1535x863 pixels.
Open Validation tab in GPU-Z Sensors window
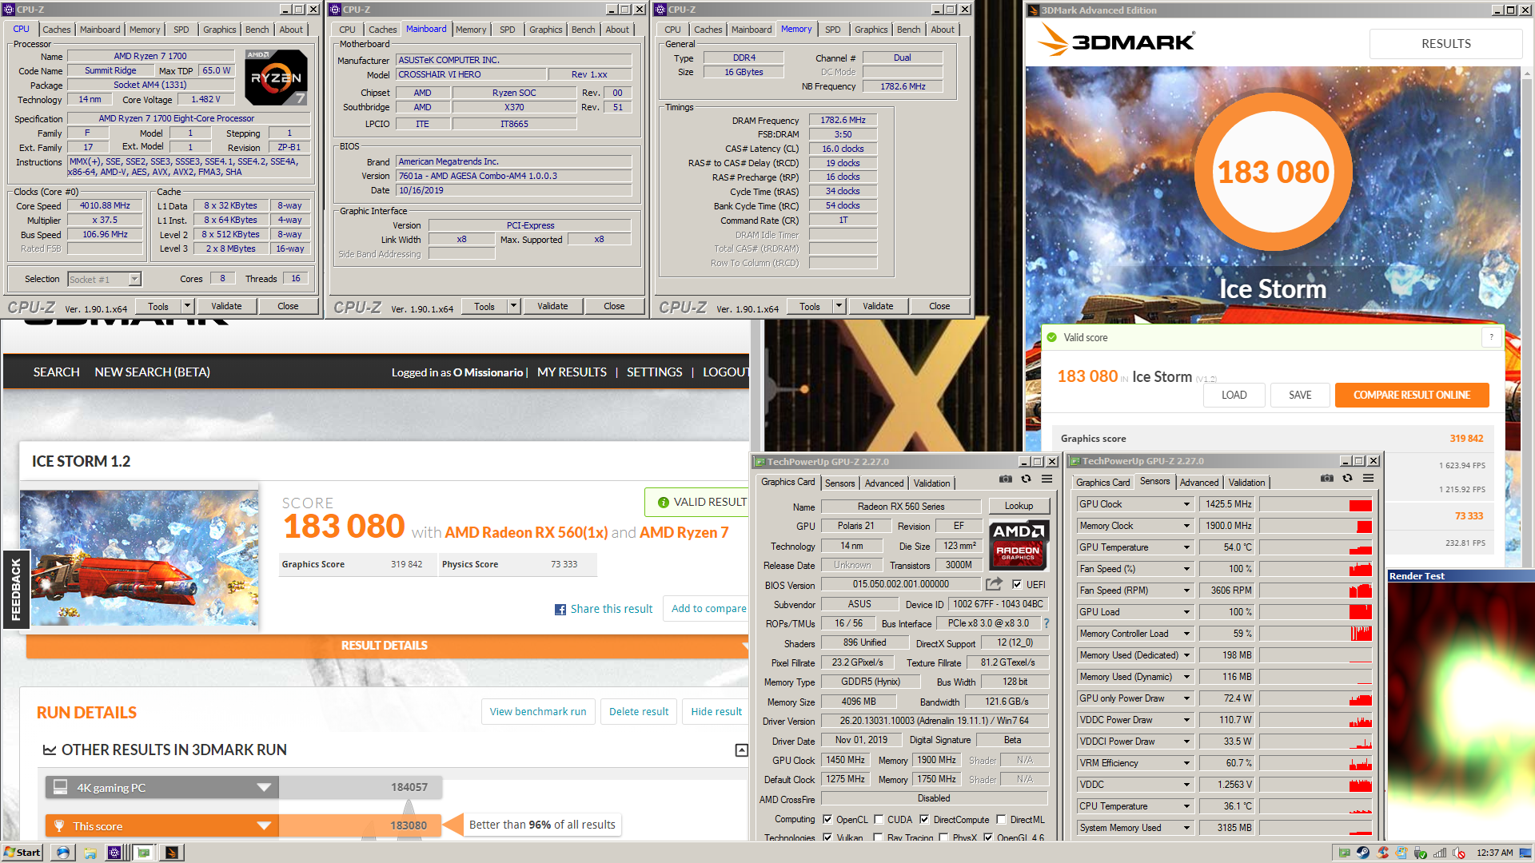(1246, 483)
